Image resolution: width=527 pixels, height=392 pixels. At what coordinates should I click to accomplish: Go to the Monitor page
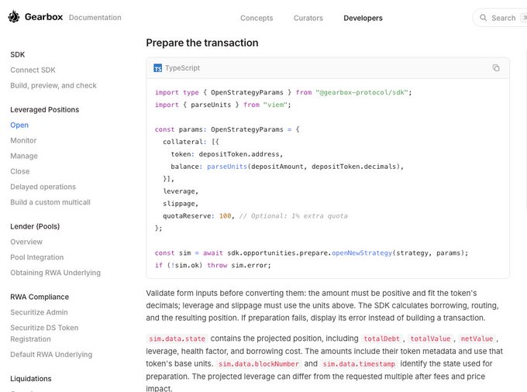[23, 140]
